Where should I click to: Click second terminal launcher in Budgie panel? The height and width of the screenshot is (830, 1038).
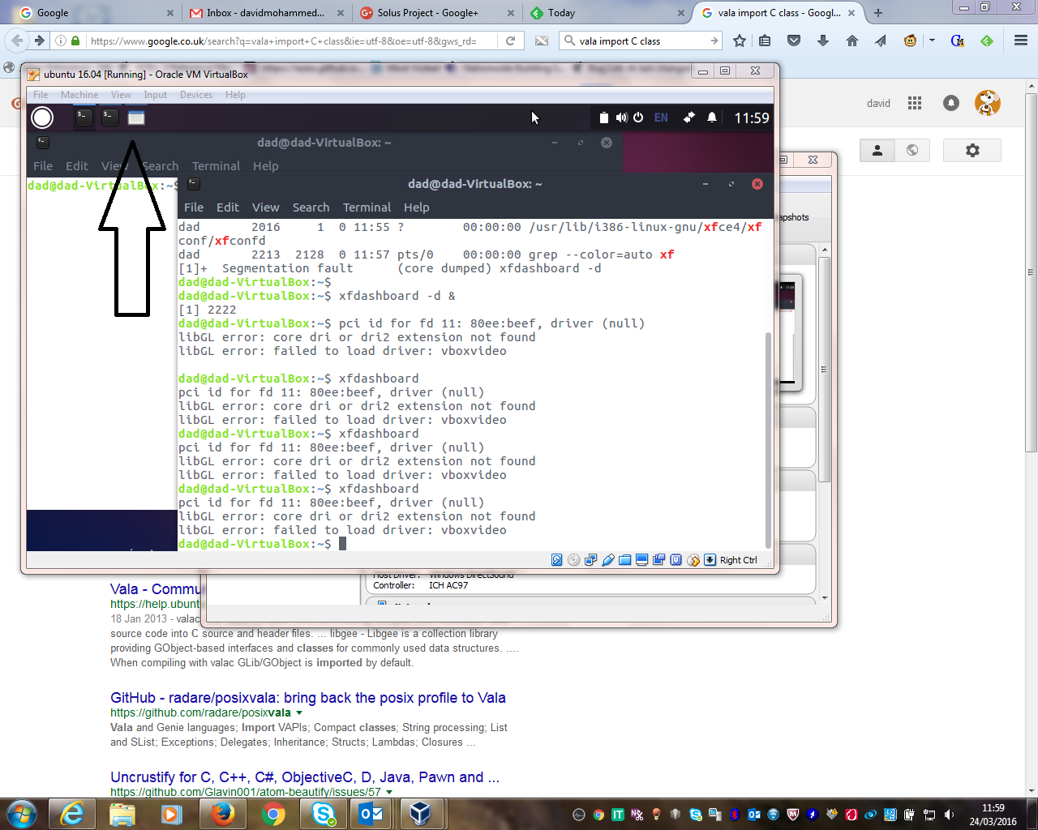tap(110, 117)
